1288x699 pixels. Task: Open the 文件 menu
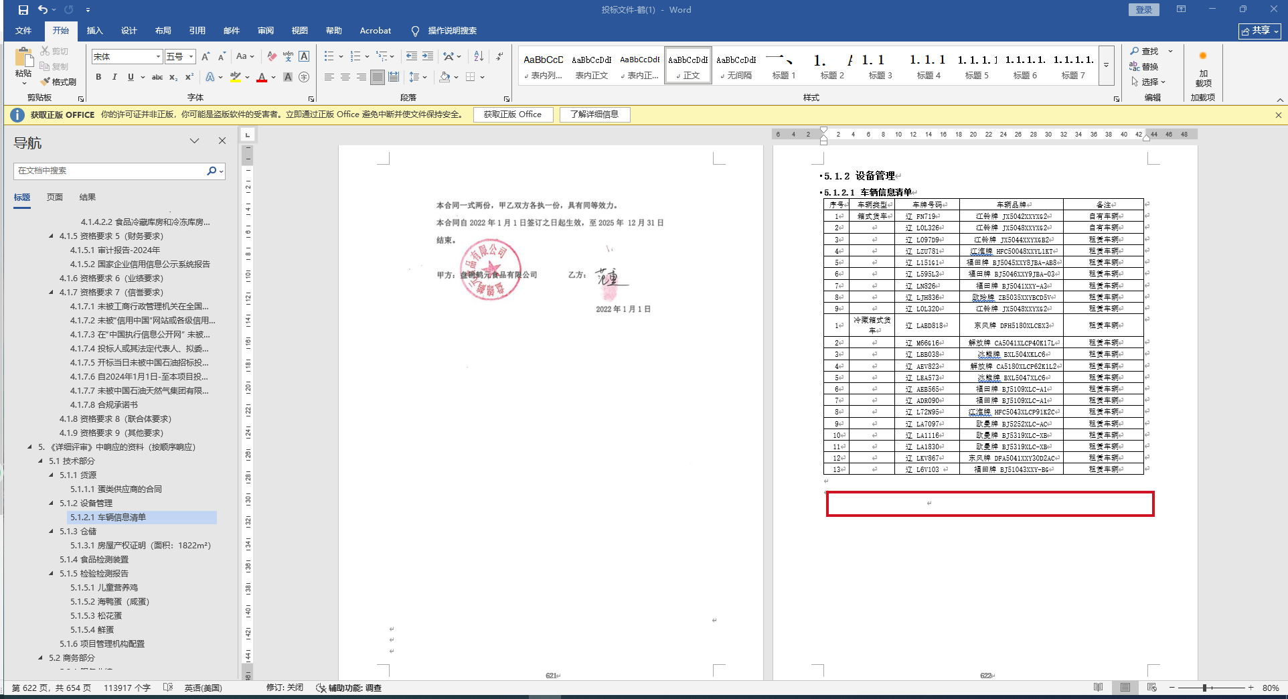pos(23,31)
